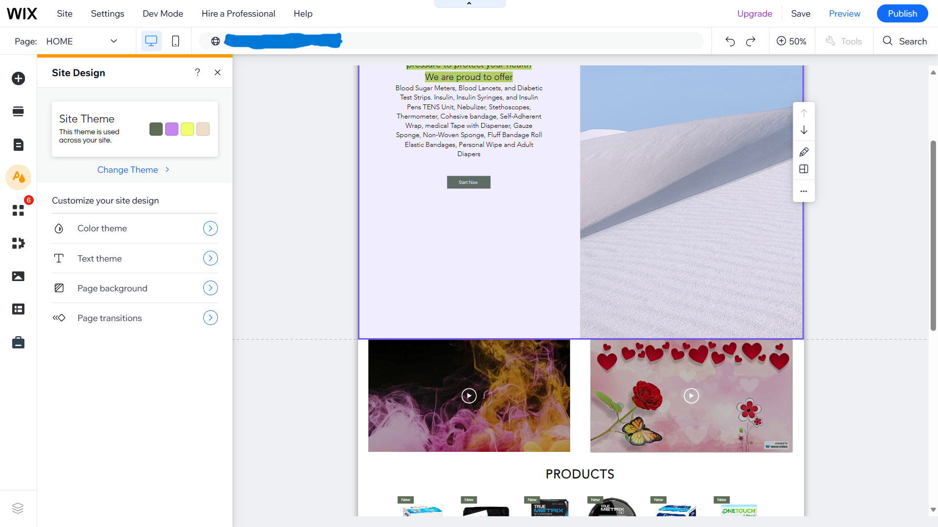Click the 50% zoom control
Screen dimensions: 938x527
[x=791, y=41]
